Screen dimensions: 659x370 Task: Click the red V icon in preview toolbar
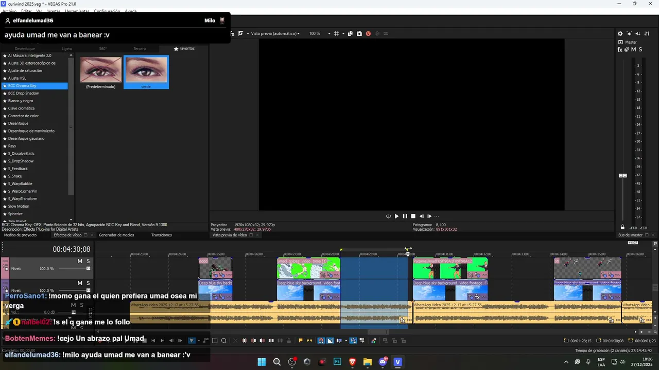(x=368, y=33)
